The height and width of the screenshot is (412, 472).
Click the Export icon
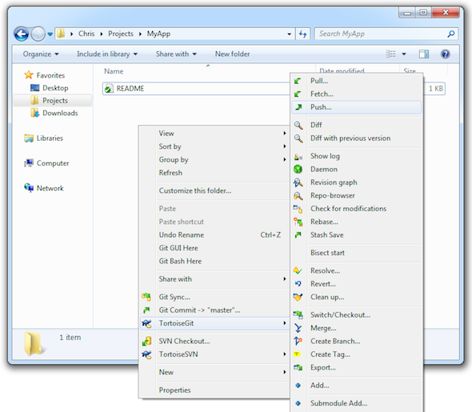pos(298,367)
